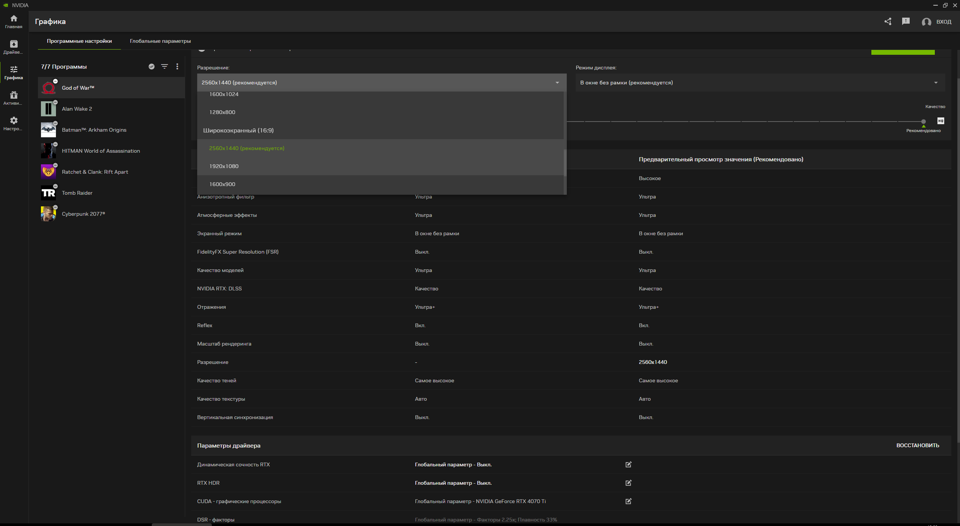The image size is (960, 526).
Task: Open Настройки gear icon in sidebar
Action: [14, 123]
